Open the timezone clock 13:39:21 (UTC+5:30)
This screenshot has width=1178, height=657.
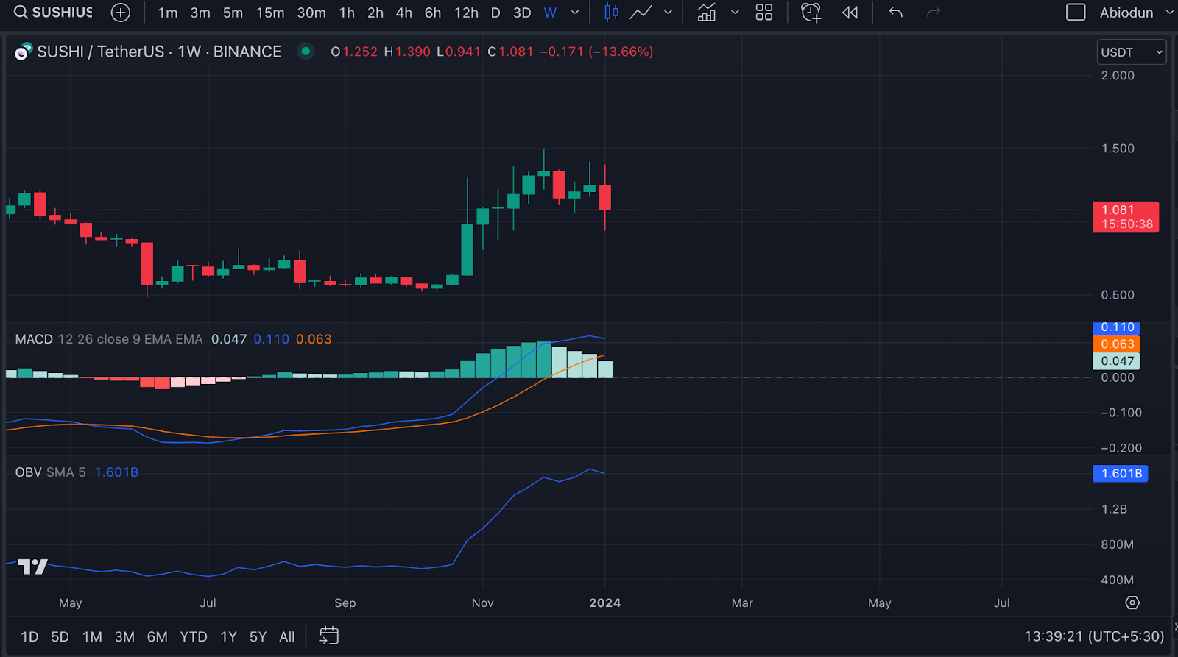point(1094,636)
